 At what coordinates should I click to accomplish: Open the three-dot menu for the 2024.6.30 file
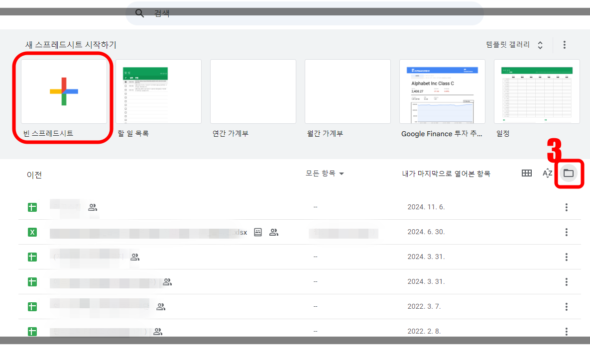click(566, 232)
